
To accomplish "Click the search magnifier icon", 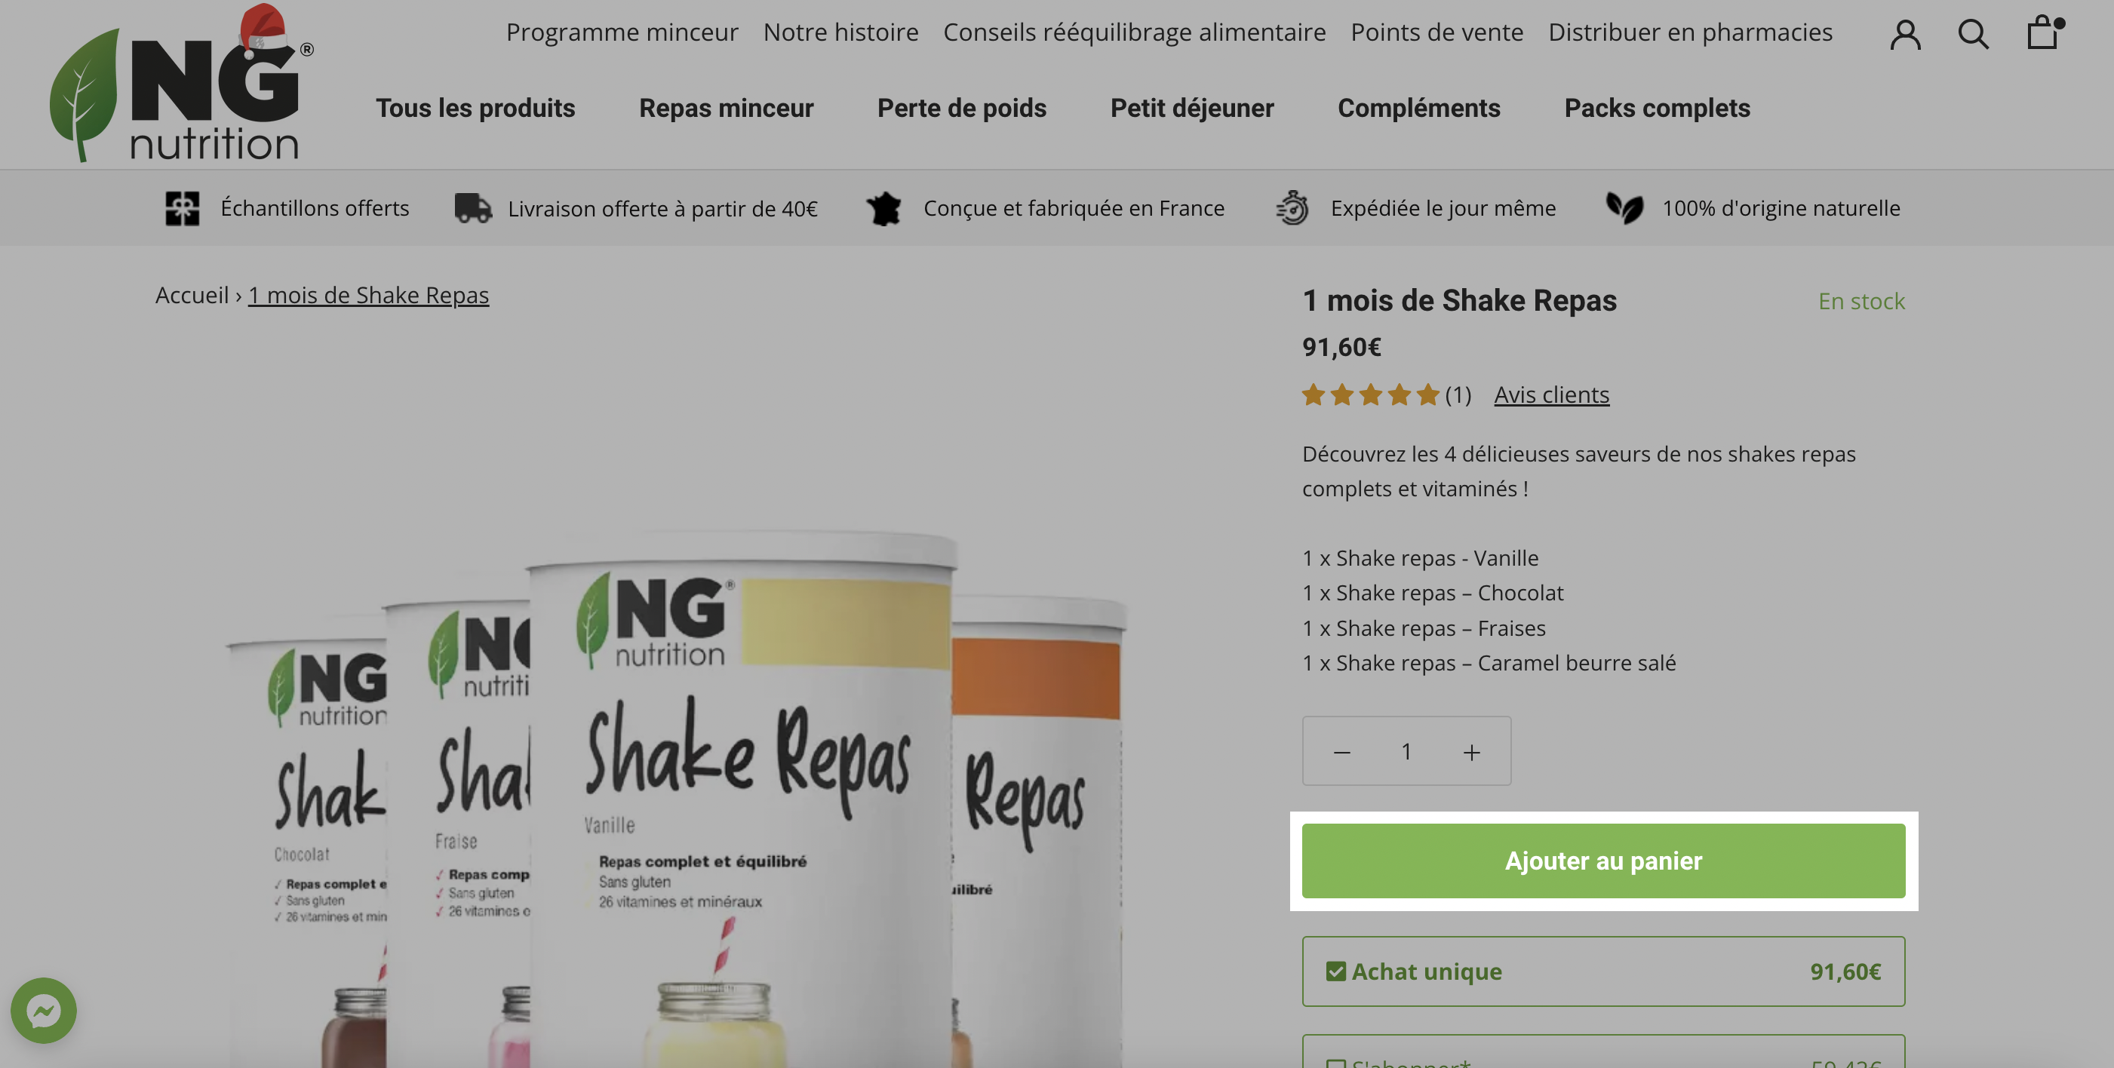I will click(x=1973, y=35).
